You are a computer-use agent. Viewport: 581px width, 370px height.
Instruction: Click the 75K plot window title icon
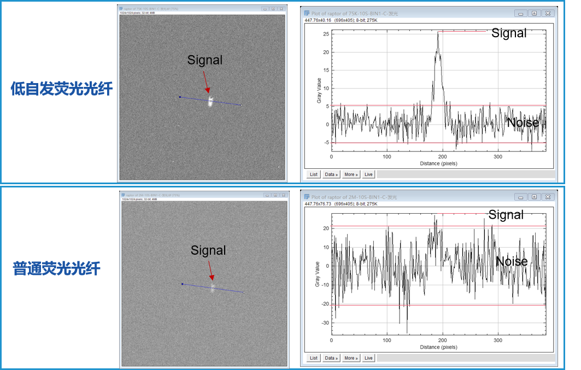(x=307, y=13)
